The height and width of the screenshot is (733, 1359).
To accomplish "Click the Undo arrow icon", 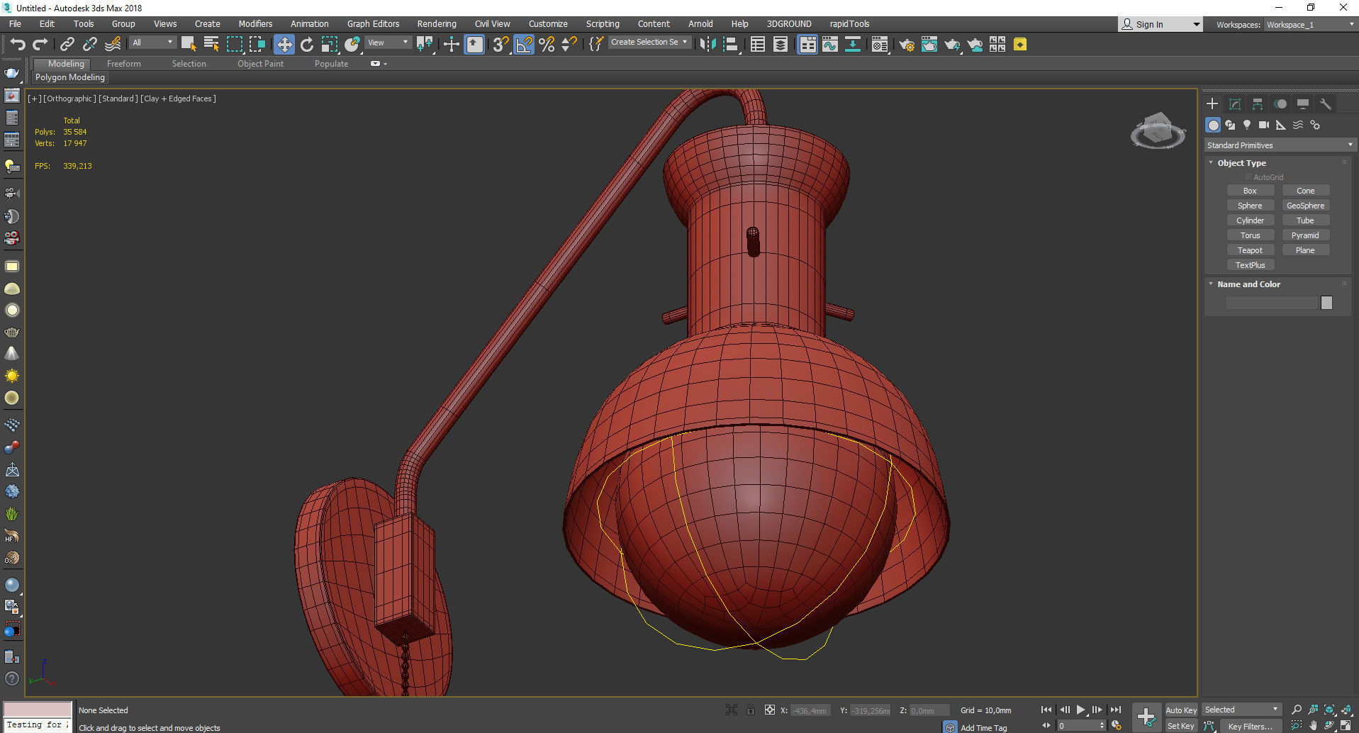I will click(18, 45).
